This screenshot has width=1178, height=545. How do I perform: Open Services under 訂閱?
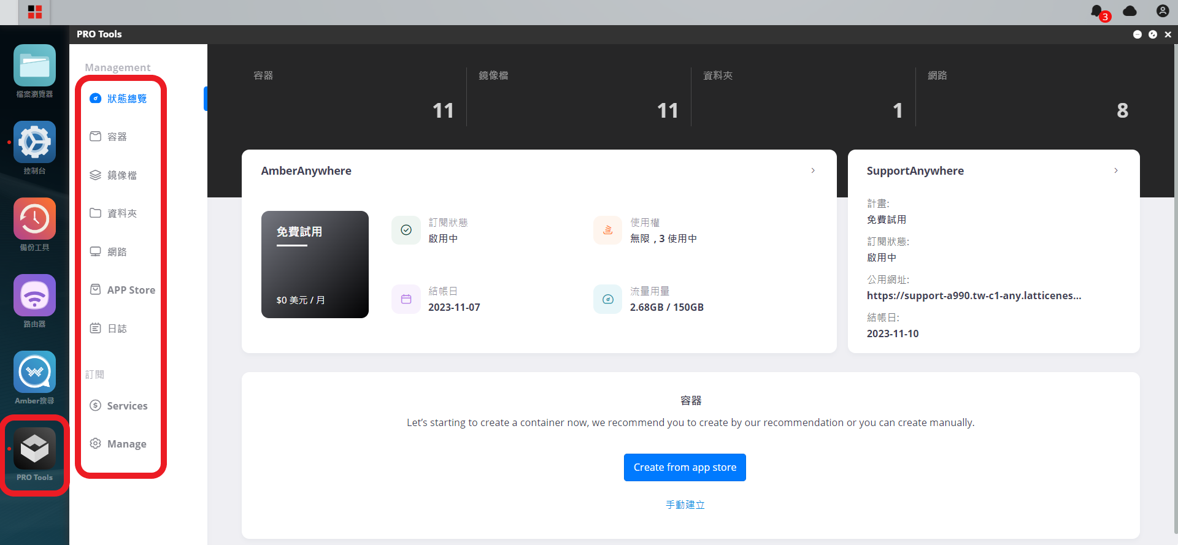[x=127, y=406]
